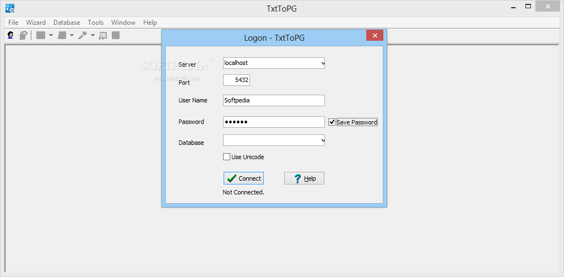
Task: Close the Logon - TxtToPG dialog
Action: (x=375, y=35)
